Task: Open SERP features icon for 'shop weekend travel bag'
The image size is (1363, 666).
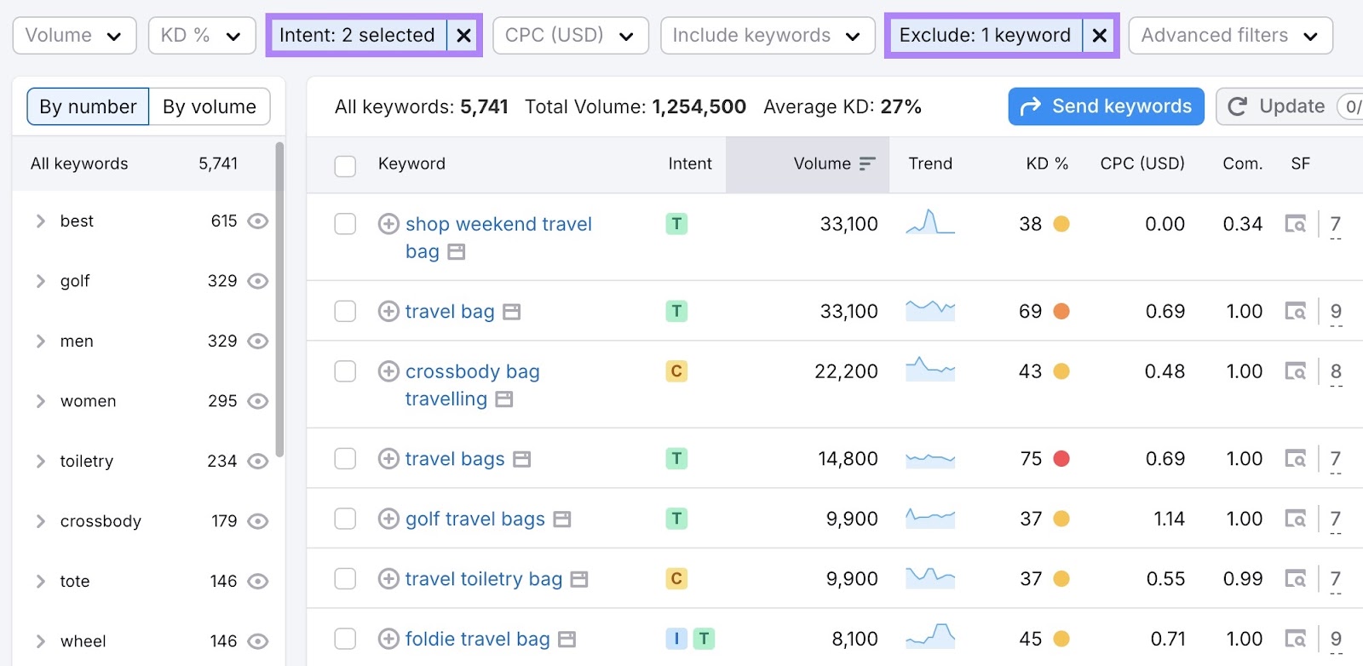Action: pyautogui.click(x=1295, y=224)
